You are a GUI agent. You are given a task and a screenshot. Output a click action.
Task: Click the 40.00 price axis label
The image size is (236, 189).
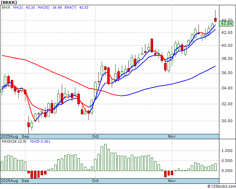point(227,45)
